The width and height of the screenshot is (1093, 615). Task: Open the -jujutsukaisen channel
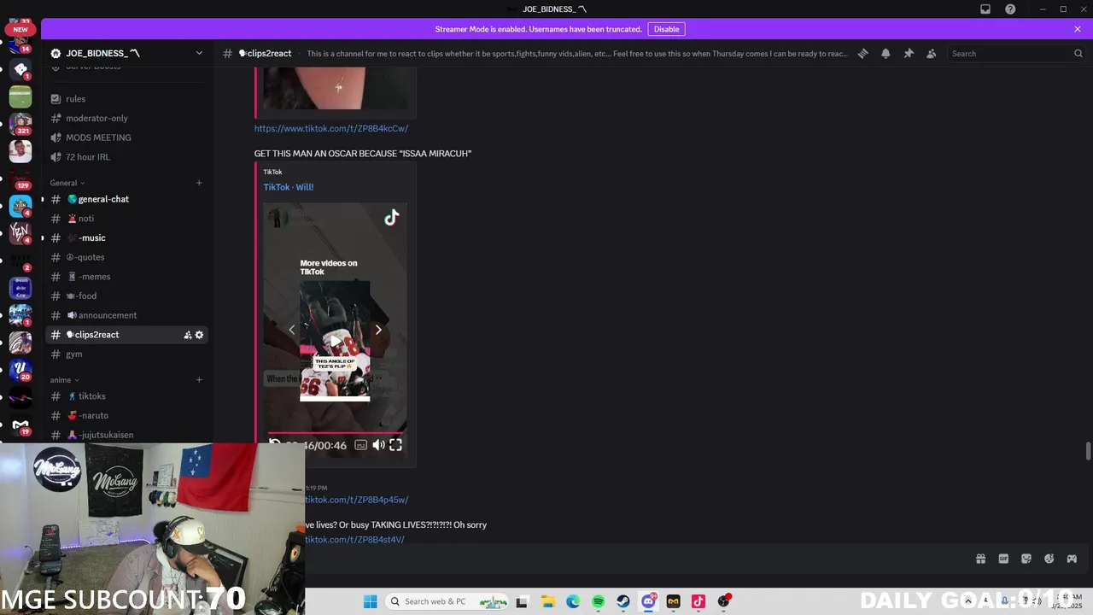tap(126, 435)
